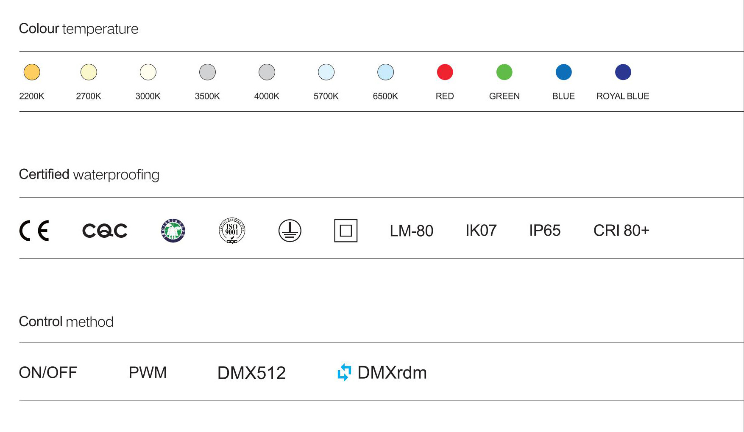Click the PWM control method text
The image size is (744, 432).
click(x=148, y=373)
